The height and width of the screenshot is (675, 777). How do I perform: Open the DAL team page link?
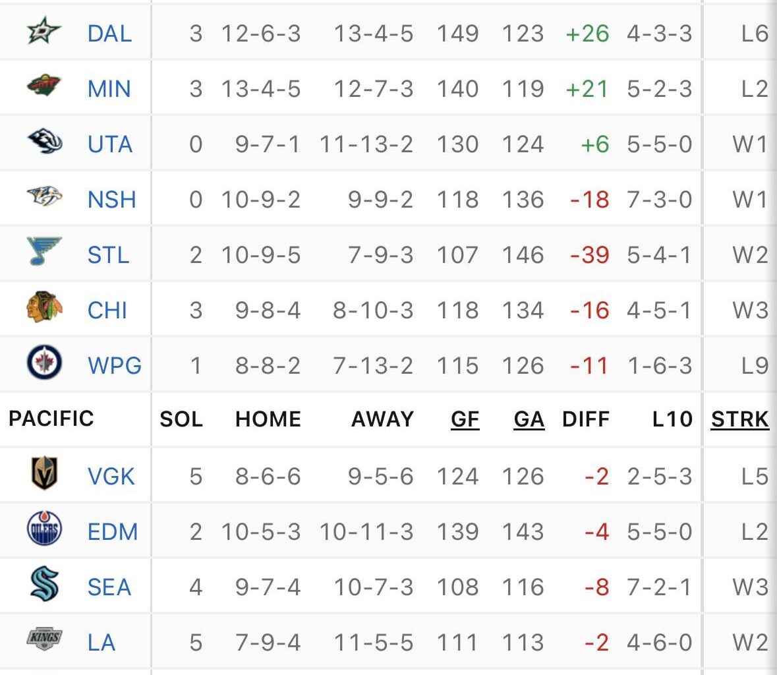(x=109, y=34)
